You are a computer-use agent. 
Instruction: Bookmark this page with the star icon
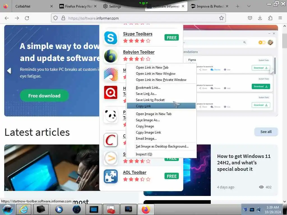(221, 18)
